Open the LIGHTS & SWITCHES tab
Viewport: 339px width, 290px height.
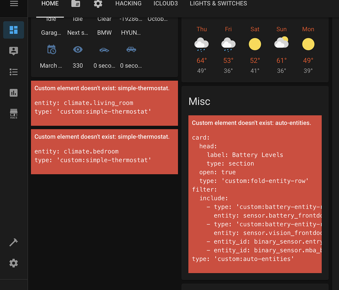(218, 3)
